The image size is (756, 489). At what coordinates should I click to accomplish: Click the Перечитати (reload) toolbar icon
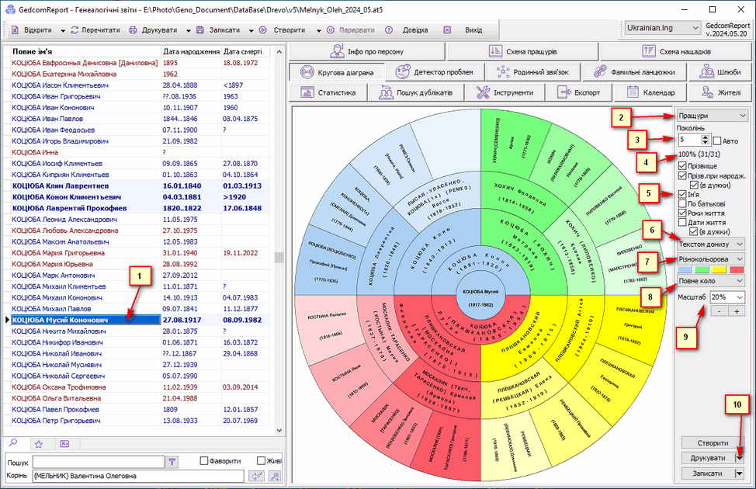[x=75, y=30]
